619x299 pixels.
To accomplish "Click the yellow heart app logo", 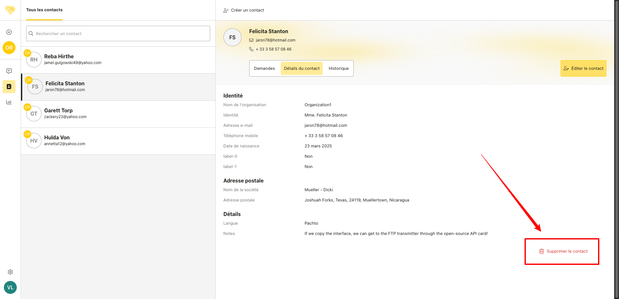I will [x=10, y=10].
